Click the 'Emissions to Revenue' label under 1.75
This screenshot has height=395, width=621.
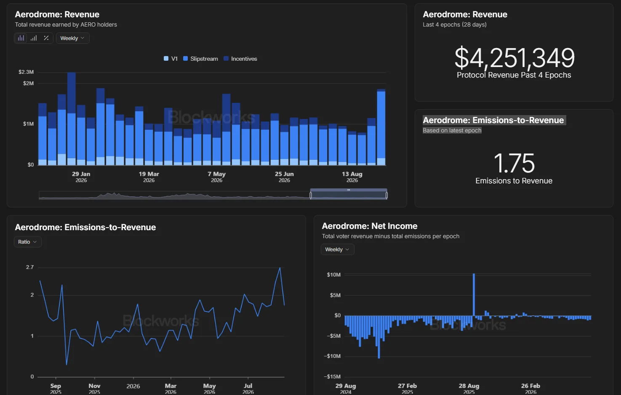pyautogui.click(x=514, y=181)
